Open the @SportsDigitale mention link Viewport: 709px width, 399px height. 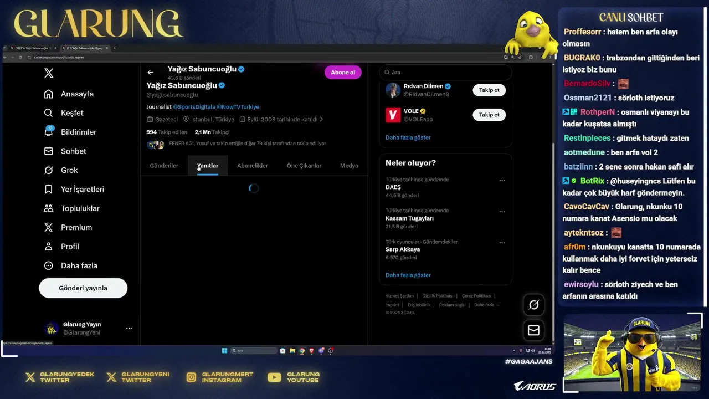194,107
